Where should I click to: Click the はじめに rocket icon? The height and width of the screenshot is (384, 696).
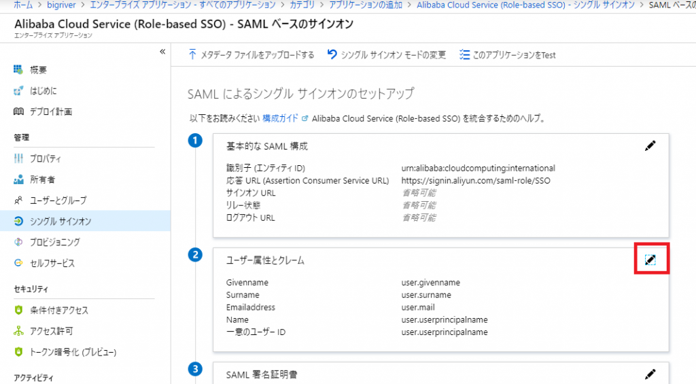[18, 90]
